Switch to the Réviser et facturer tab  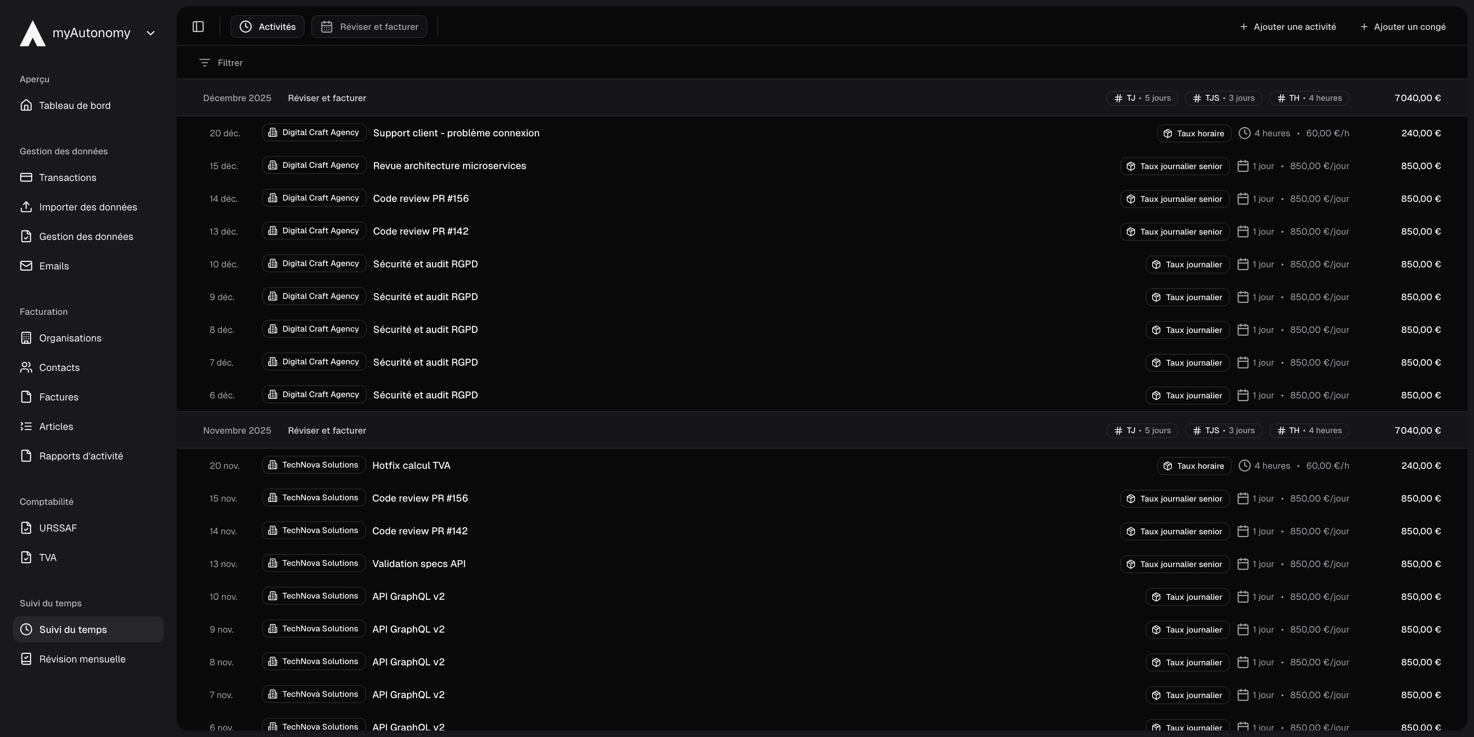[369, 26]
